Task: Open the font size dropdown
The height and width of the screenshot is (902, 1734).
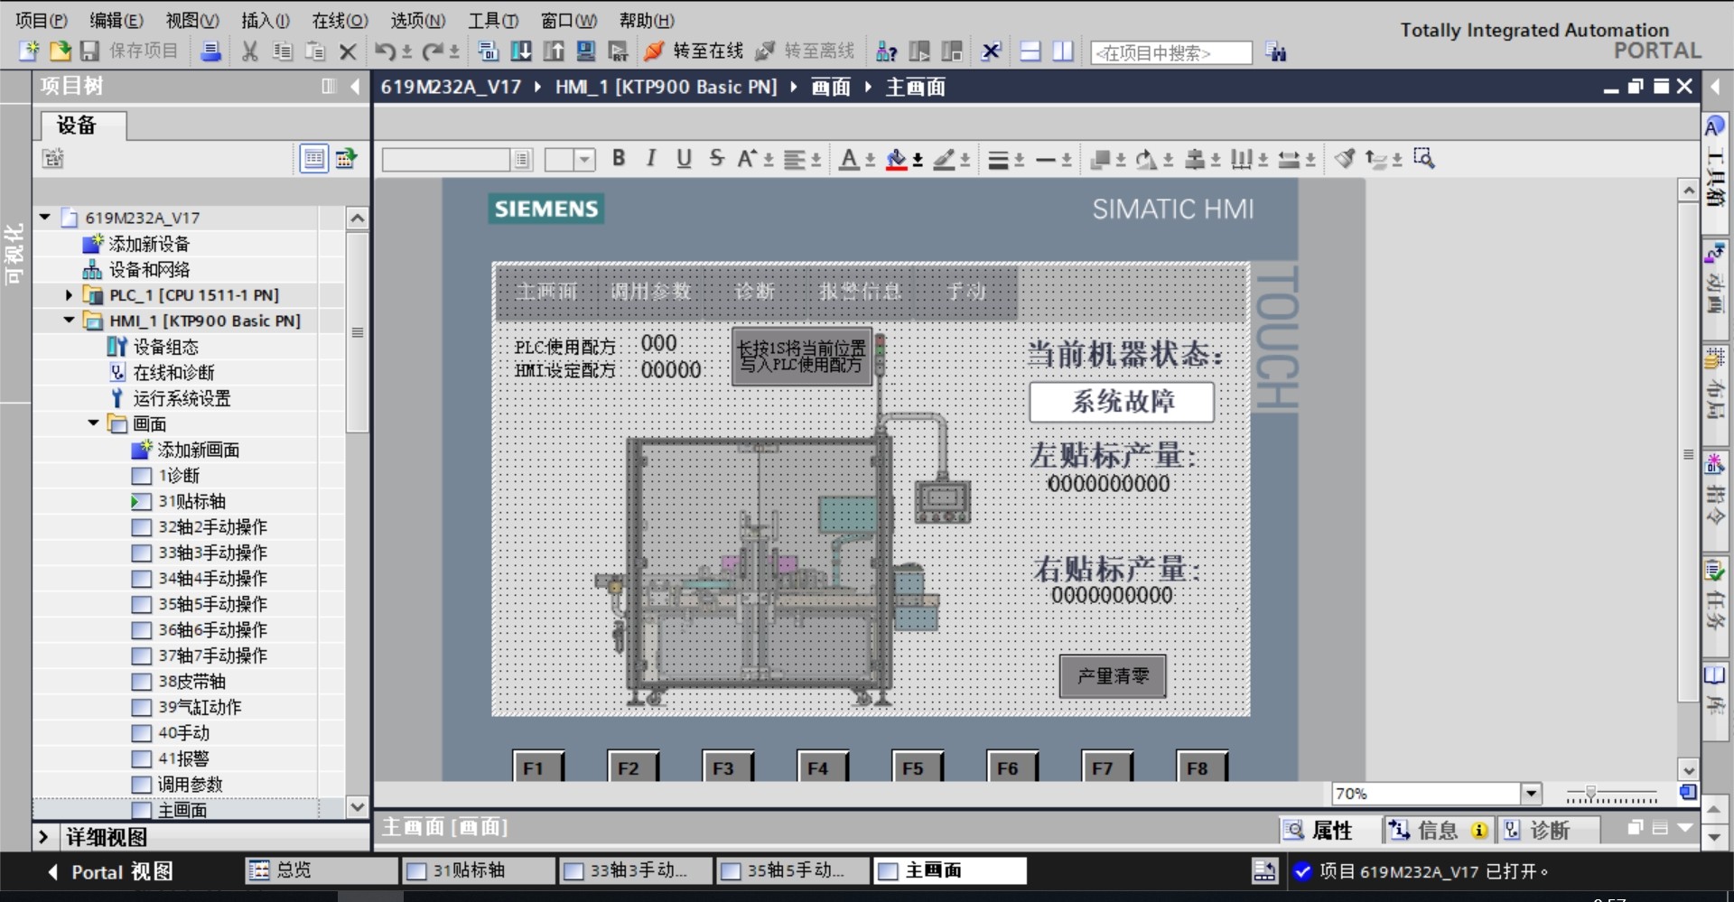Action: click(x=584, y=160)
